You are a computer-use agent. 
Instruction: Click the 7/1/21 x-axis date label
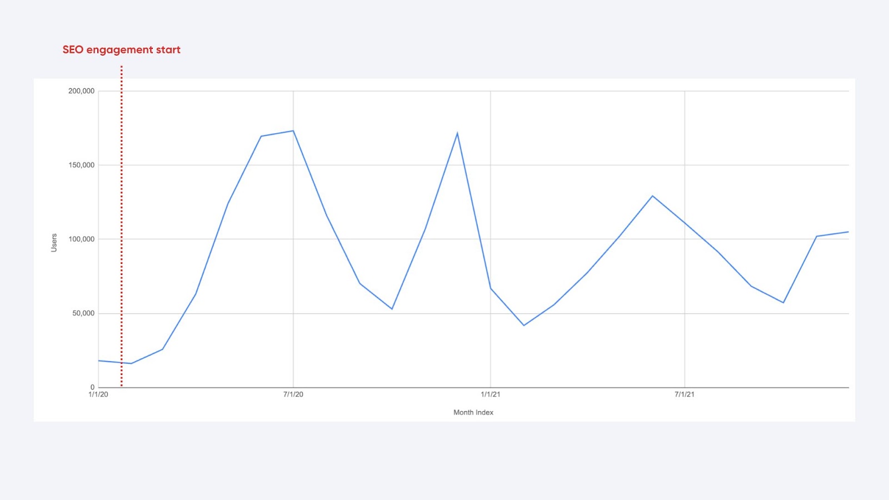pyautogui.click(x=685, y=394)
